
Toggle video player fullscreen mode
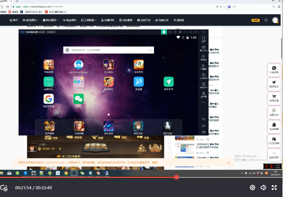pos(274,188)
